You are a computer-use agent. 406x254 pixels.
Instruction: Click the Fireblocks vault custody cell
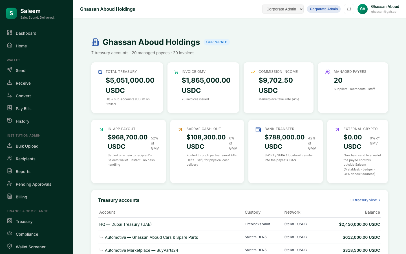pyautogui.click(x=257, y=224)
